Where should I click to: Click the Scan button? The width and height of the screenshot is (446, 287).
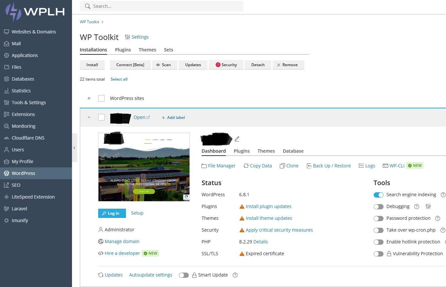click(165, 65)
